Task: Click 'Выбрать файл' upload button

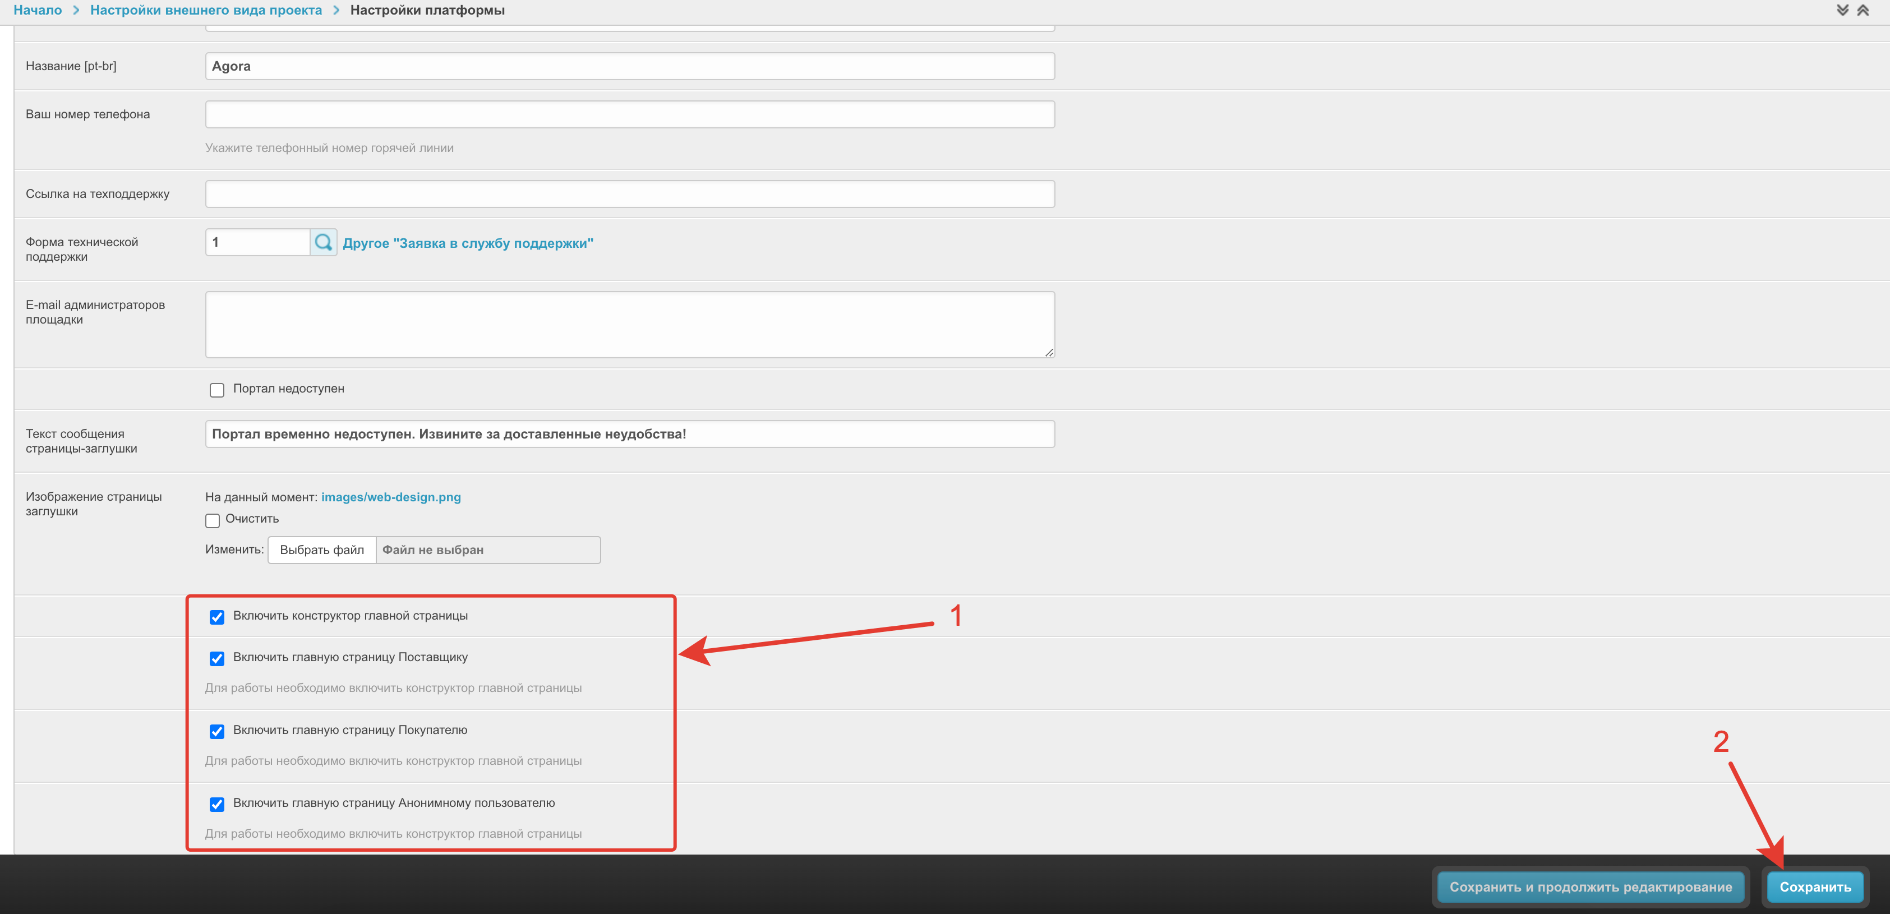Action: point(321,550)
